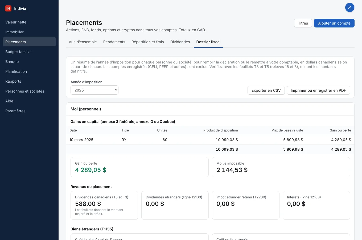Click the 'Prix de base rajusté' column header
This screenshot has height=240, width=362.
pos(287,130)
